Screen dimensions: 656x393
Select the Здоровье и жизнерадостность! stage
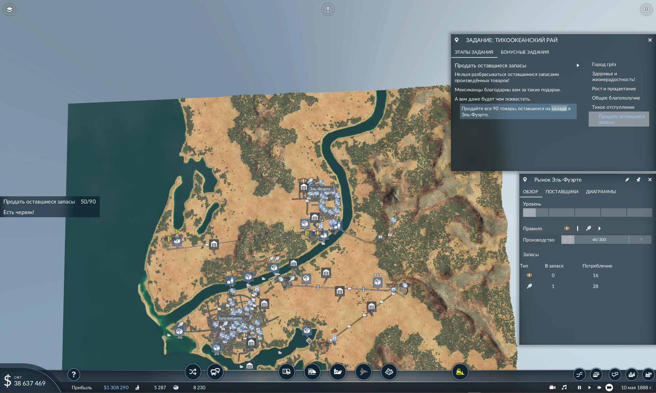coord(614,76)
